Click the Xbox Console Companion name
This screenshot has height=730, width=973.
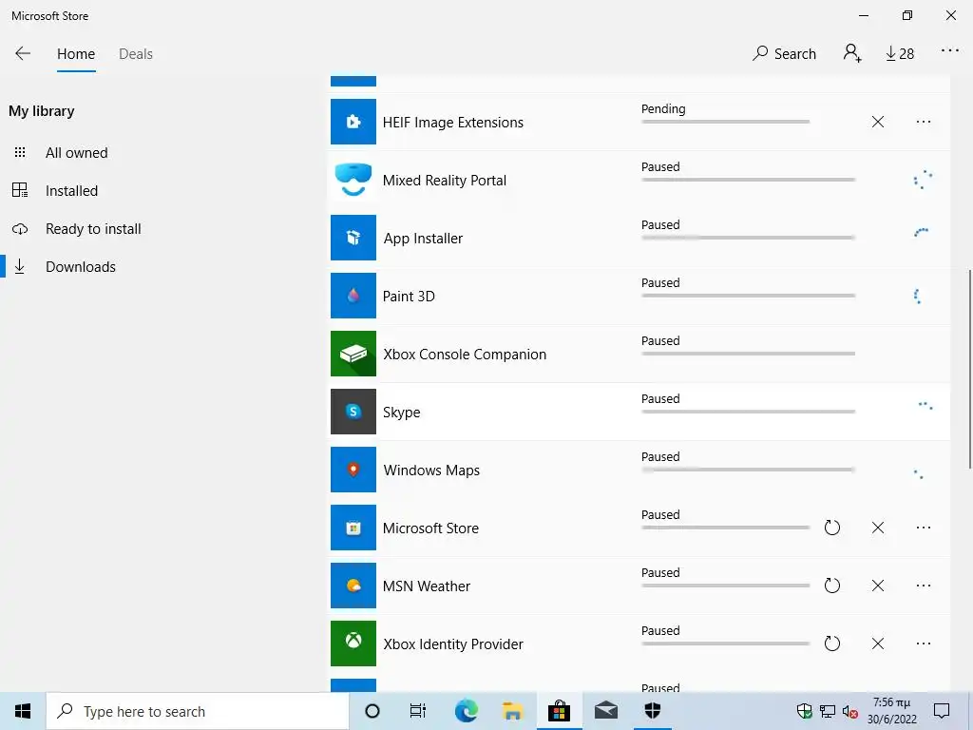coord(464,355)
